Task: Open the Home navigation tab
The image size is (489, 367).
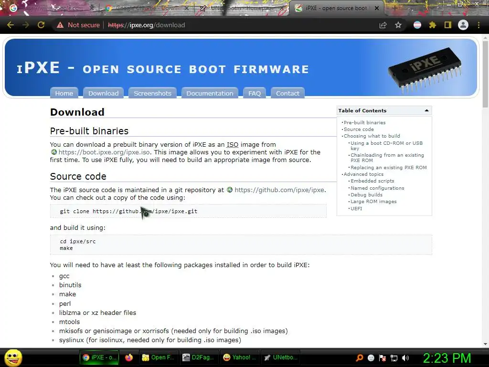Action: (x=64, y=93)
